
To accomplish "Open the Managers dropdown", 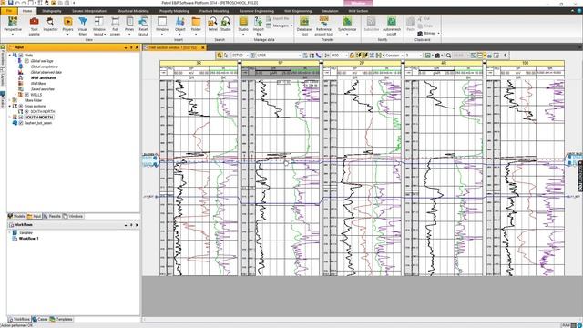I will [x=280, y=26].
